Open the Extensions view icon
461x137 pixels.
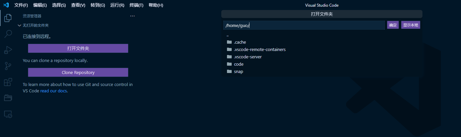[x=8, y=82]
